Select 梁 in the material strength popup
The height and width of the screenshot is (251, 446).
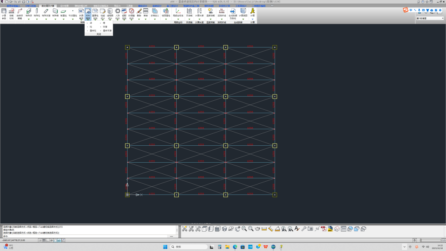pos(91,23)
